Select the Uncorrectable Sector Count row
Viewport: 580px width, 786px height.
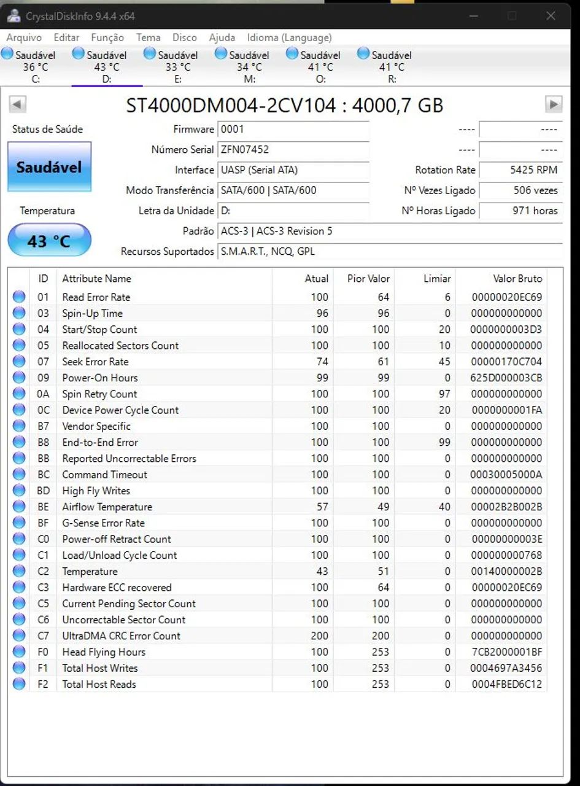coord(277,620)
